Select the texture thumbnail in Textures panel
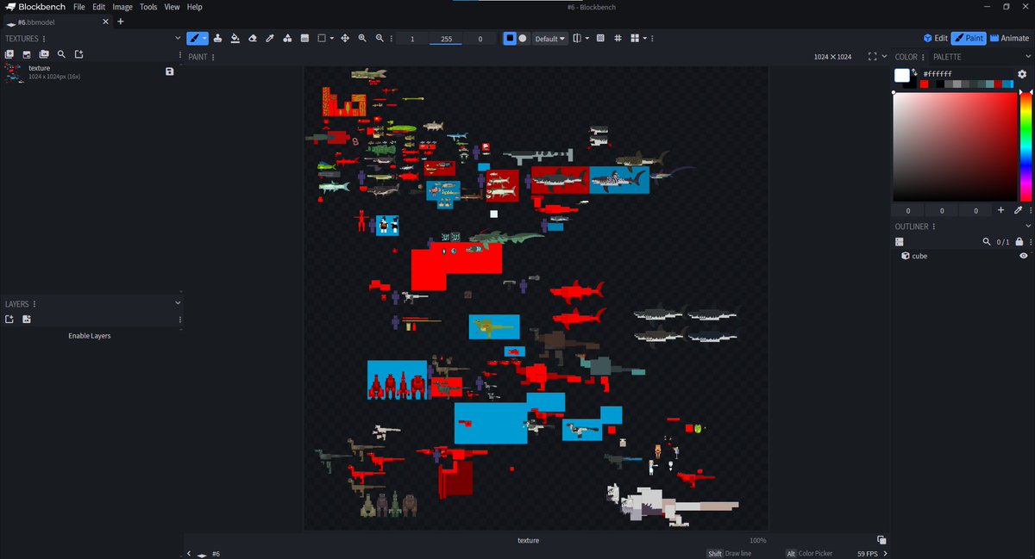The width and height of the screenshot is (1035, 559). point(14,72)
